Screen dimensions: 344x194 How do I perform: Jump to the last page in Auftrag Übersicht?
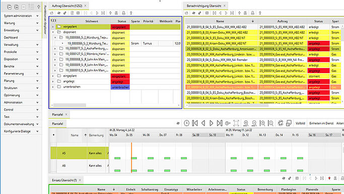click(103, 13)
